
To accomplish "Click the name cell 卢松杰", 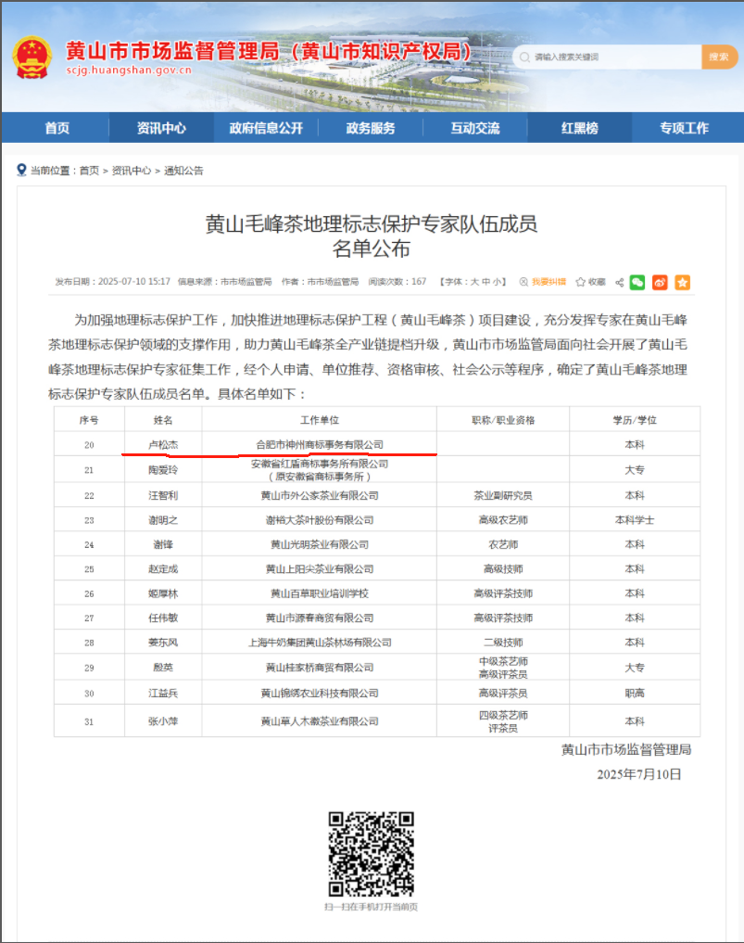I will [163, 444].
